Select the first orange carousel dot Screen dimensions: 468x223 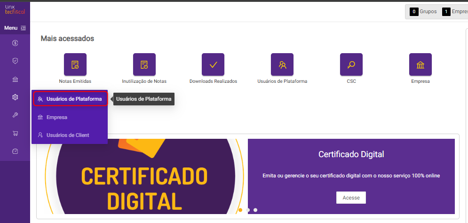(x=240, y=210)
